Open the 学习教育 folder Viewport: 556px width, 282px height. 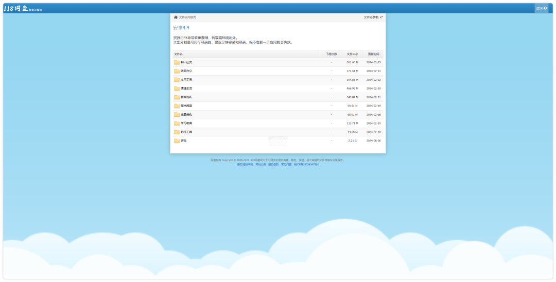point(186,124)
